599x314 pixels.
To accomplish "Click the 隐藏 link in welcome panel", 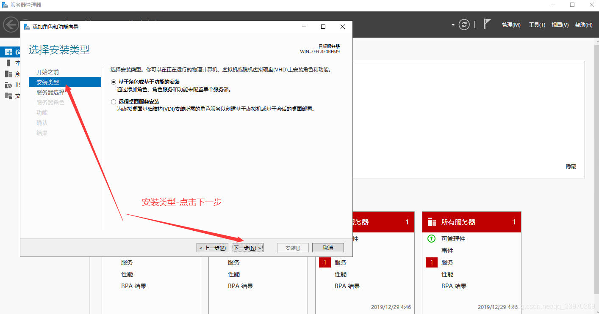I will click(571, 167).
